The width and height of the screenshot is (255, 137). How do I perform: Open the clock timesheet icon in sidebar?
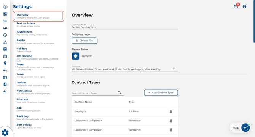(5, 35)
